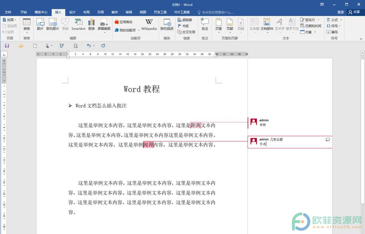365x234 pixels.
Task: Reply to the admin comment "文本"
Action: click(327, 140)
